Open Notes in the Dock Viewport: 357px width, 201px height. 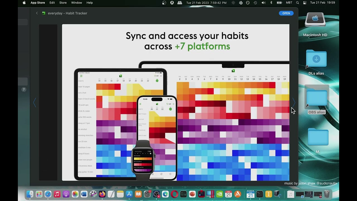pos(120,194)
